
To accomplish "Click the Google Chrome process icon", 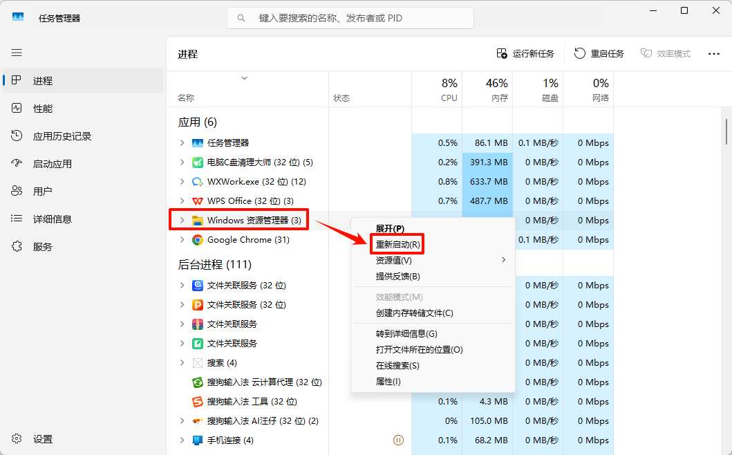I will coord(198,240).
